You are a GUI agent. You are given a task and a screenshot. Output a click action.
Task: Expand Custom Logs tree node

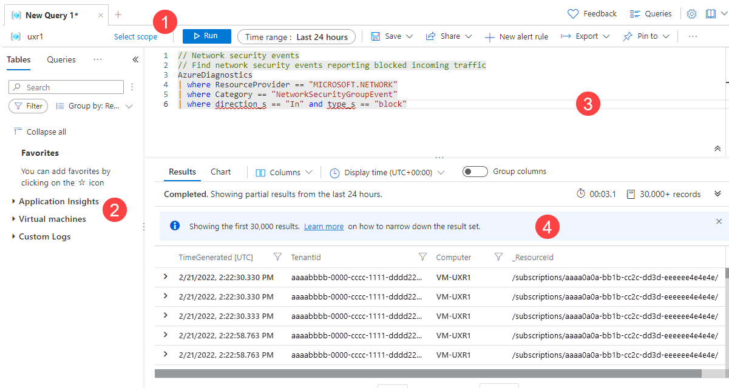coord(14,236)
